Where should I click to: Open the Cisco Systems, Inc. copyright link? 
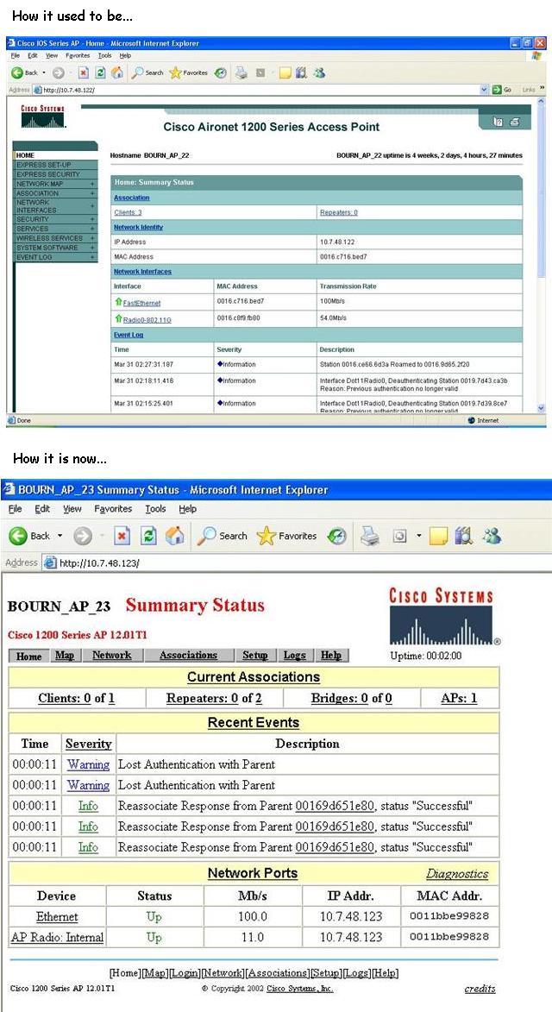[x=300, y=989]
